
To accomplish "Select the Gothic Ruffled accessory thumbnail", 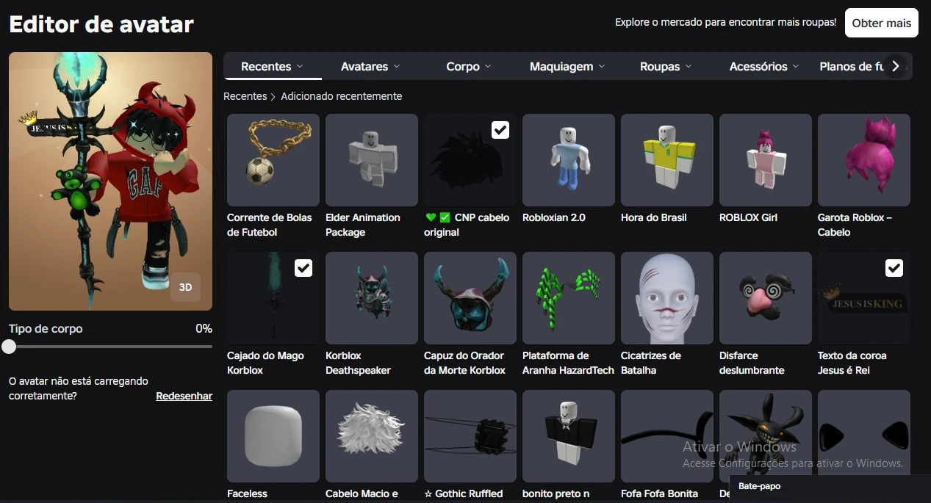I will point(470,435).
